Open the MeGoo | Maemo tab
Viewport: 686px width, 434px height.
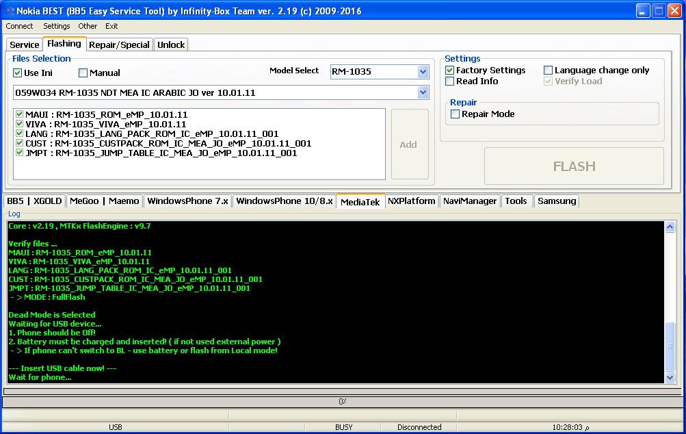point(104,201)
